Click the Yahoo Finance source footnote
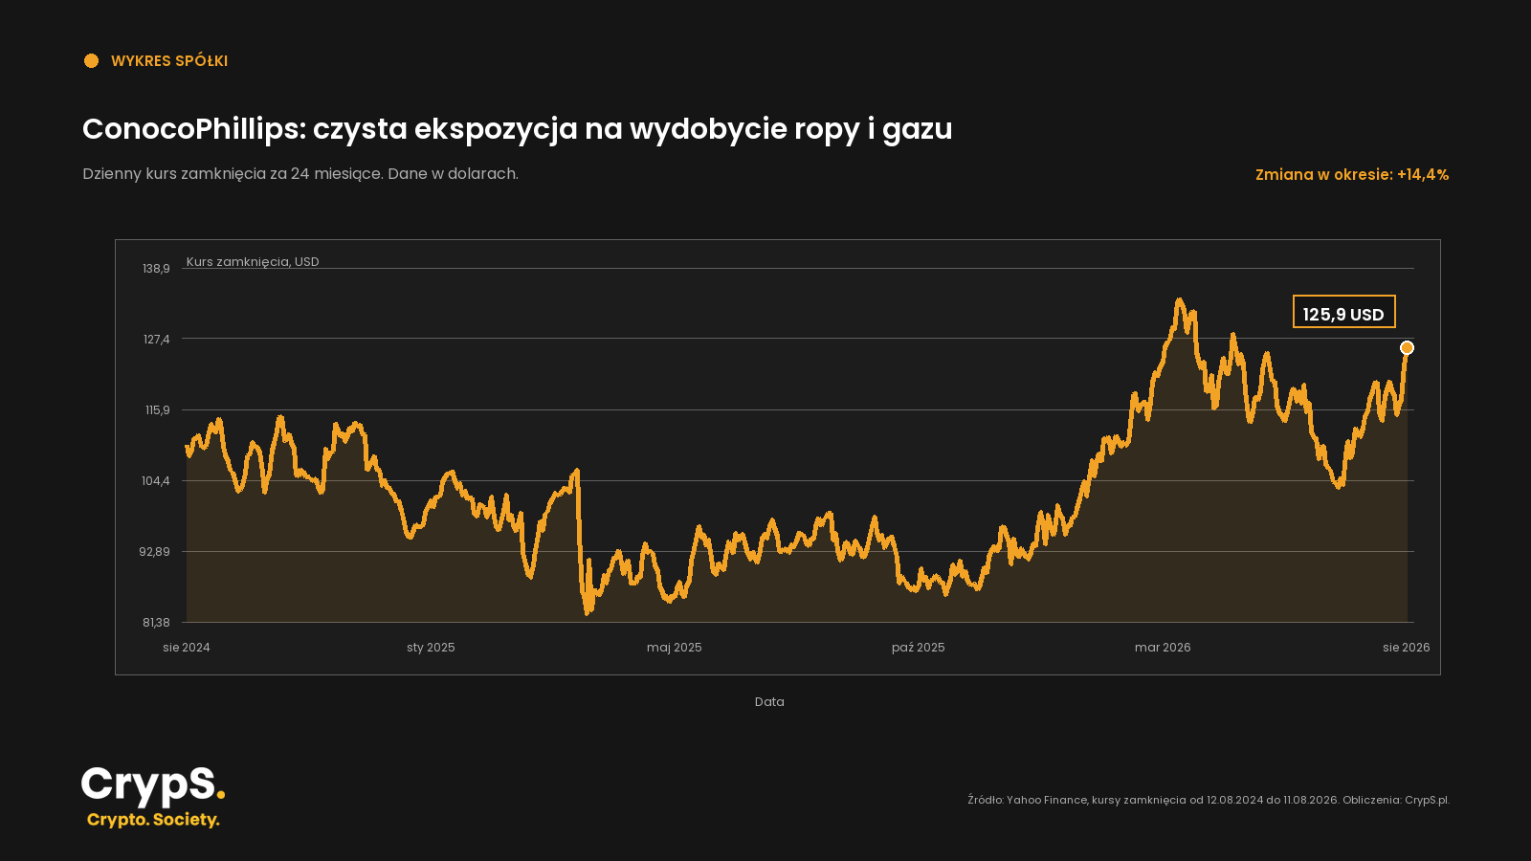1531x861 pixels. [x=1209, y=800]
